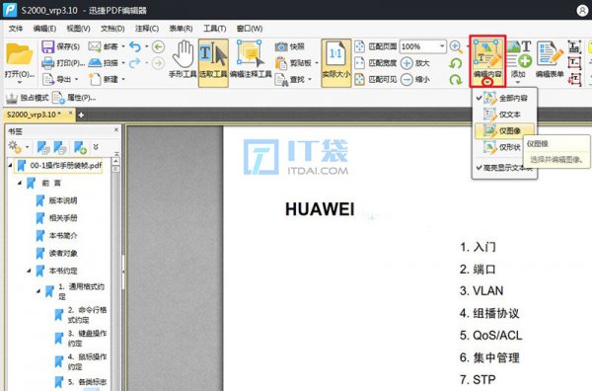Start a scan with the 扫描 icon
This screenshot has width=592, height=391.
(95, 63)
